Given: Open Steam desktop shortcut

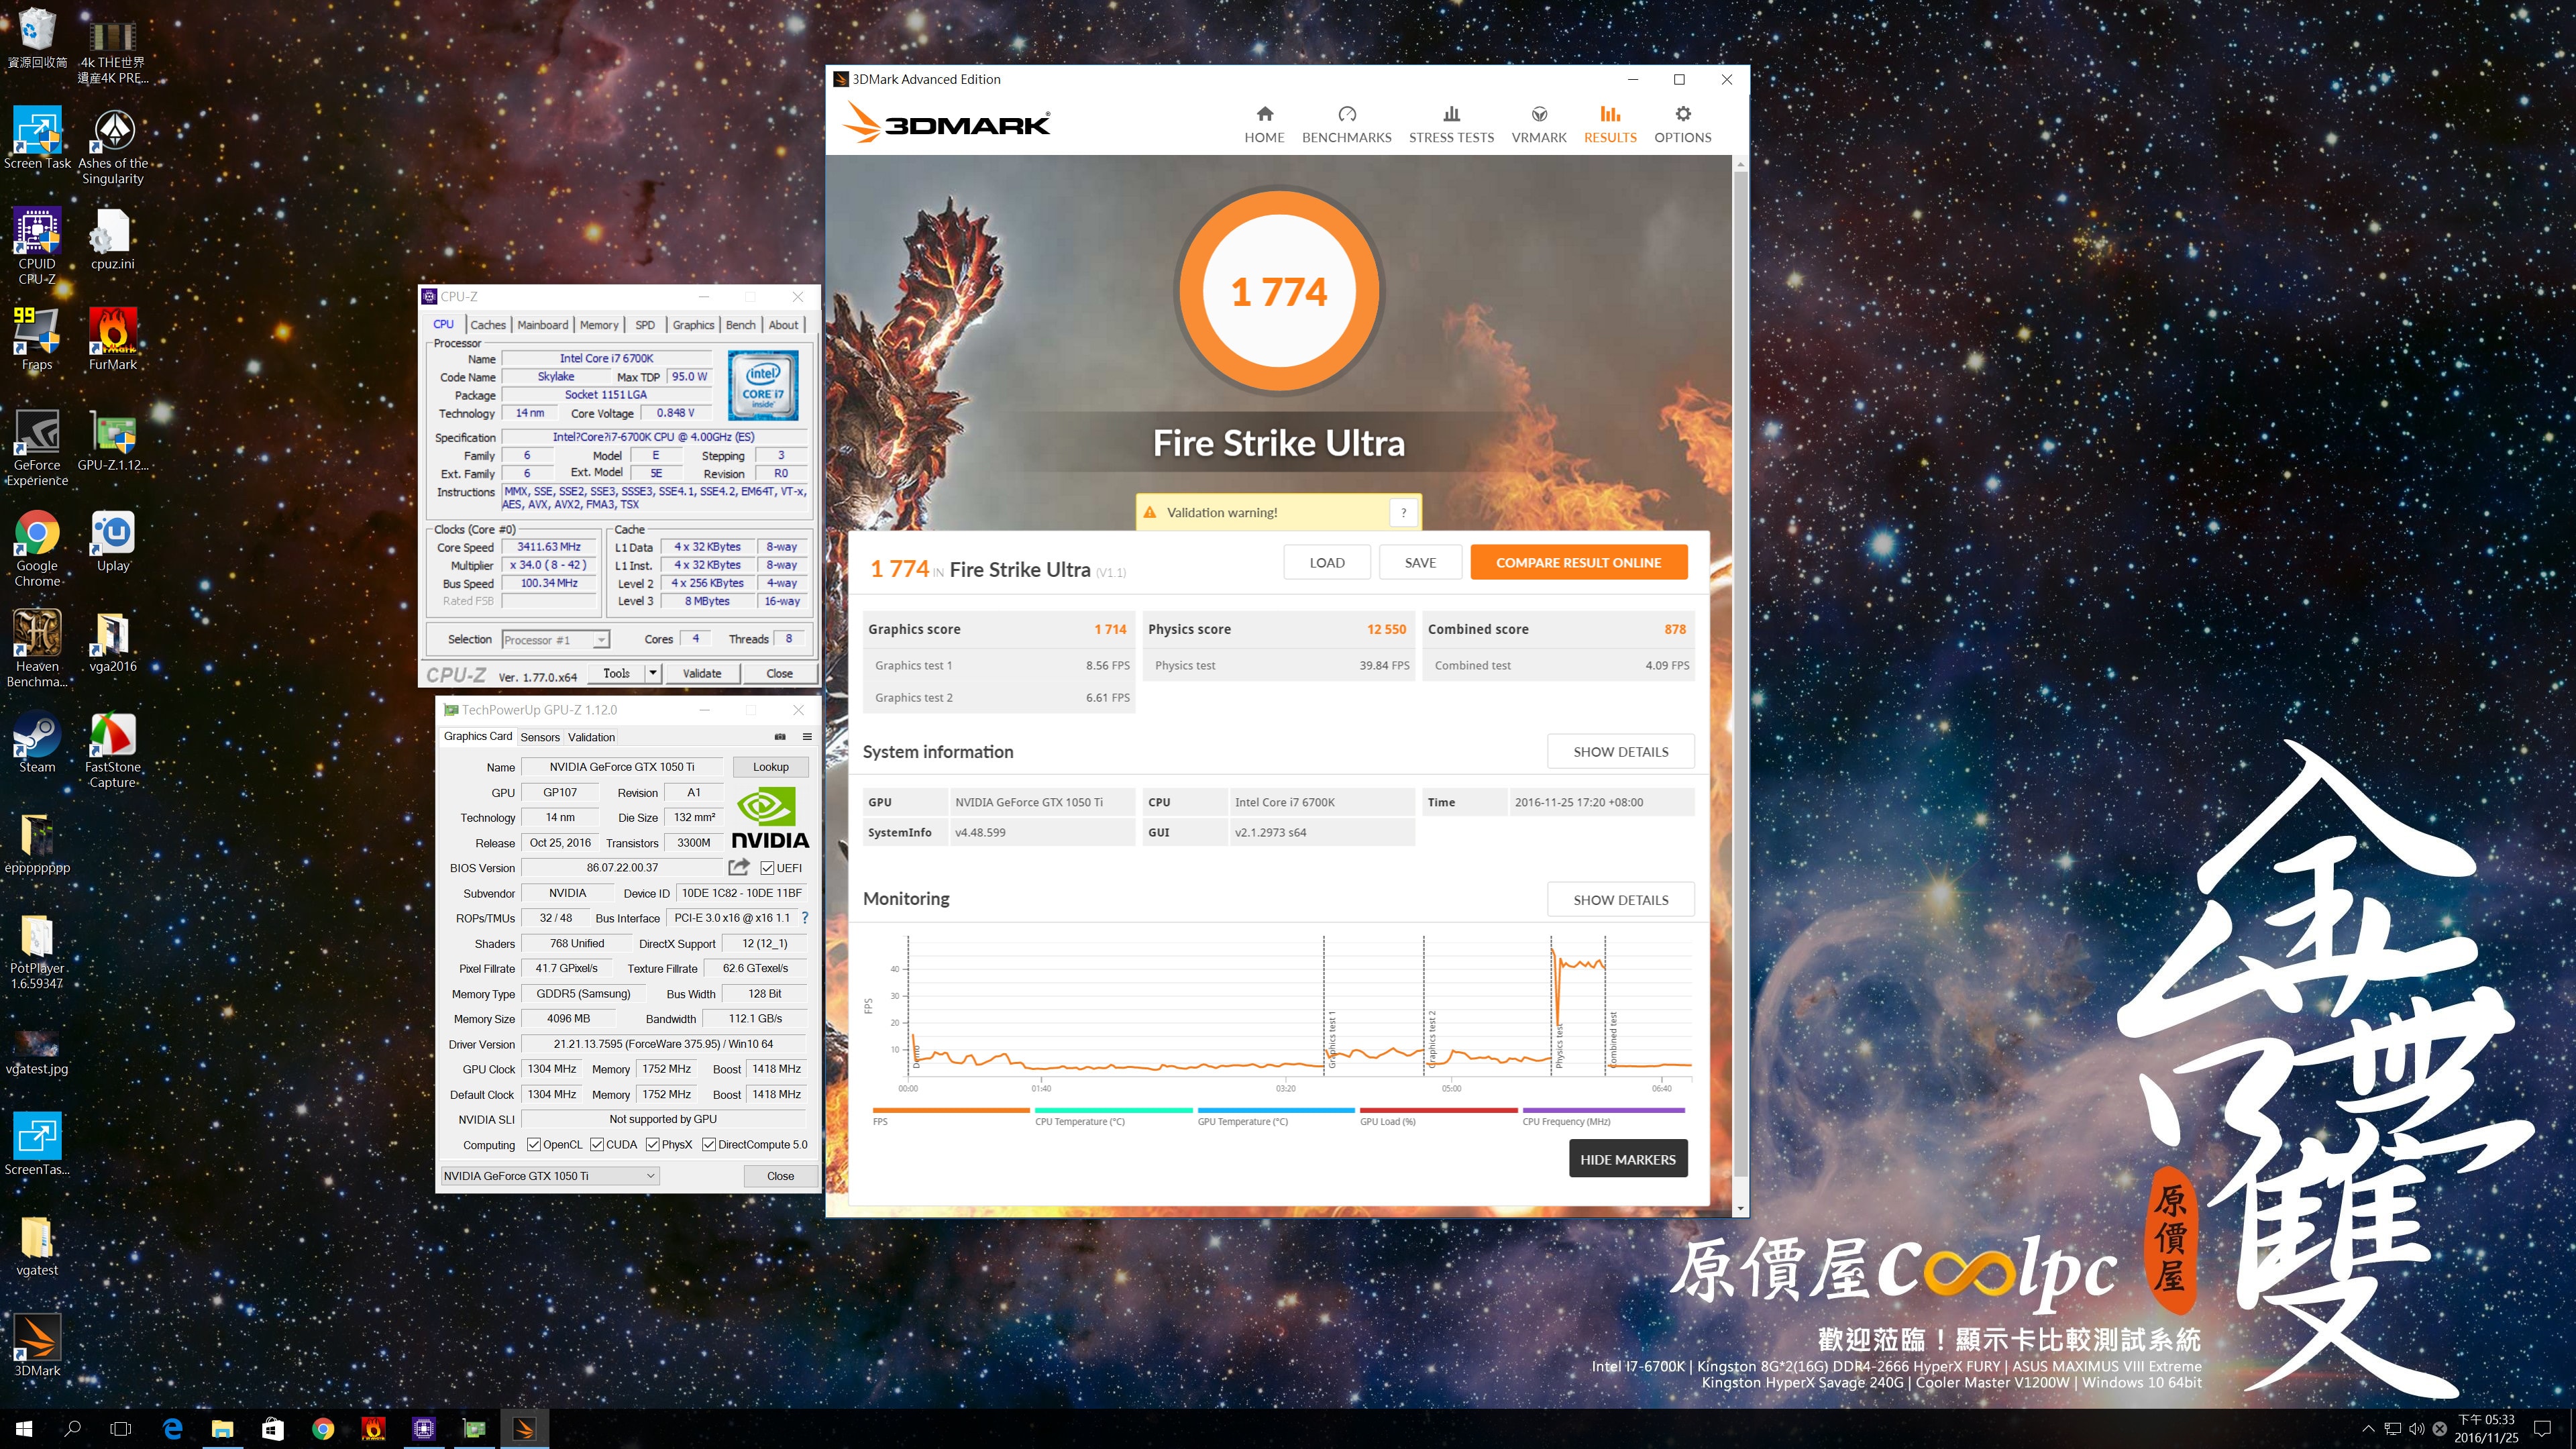Looking at the screenshot, I should (37, 743).
